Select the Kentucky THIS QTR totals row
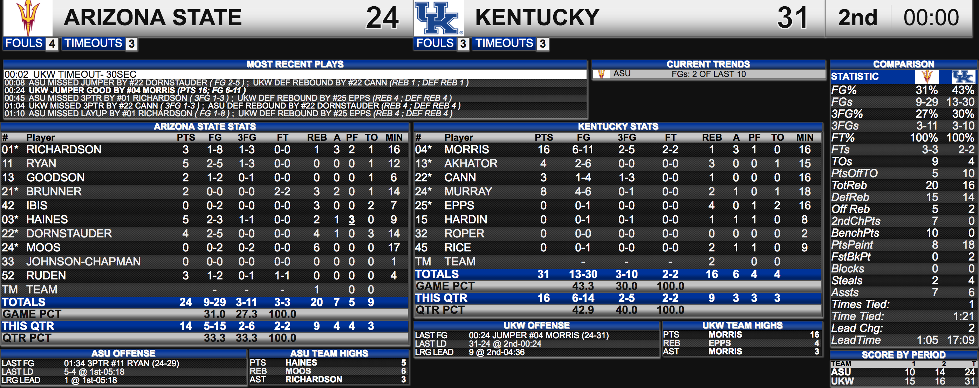Viewport: 979px width, 388px height. click(618, 298)
